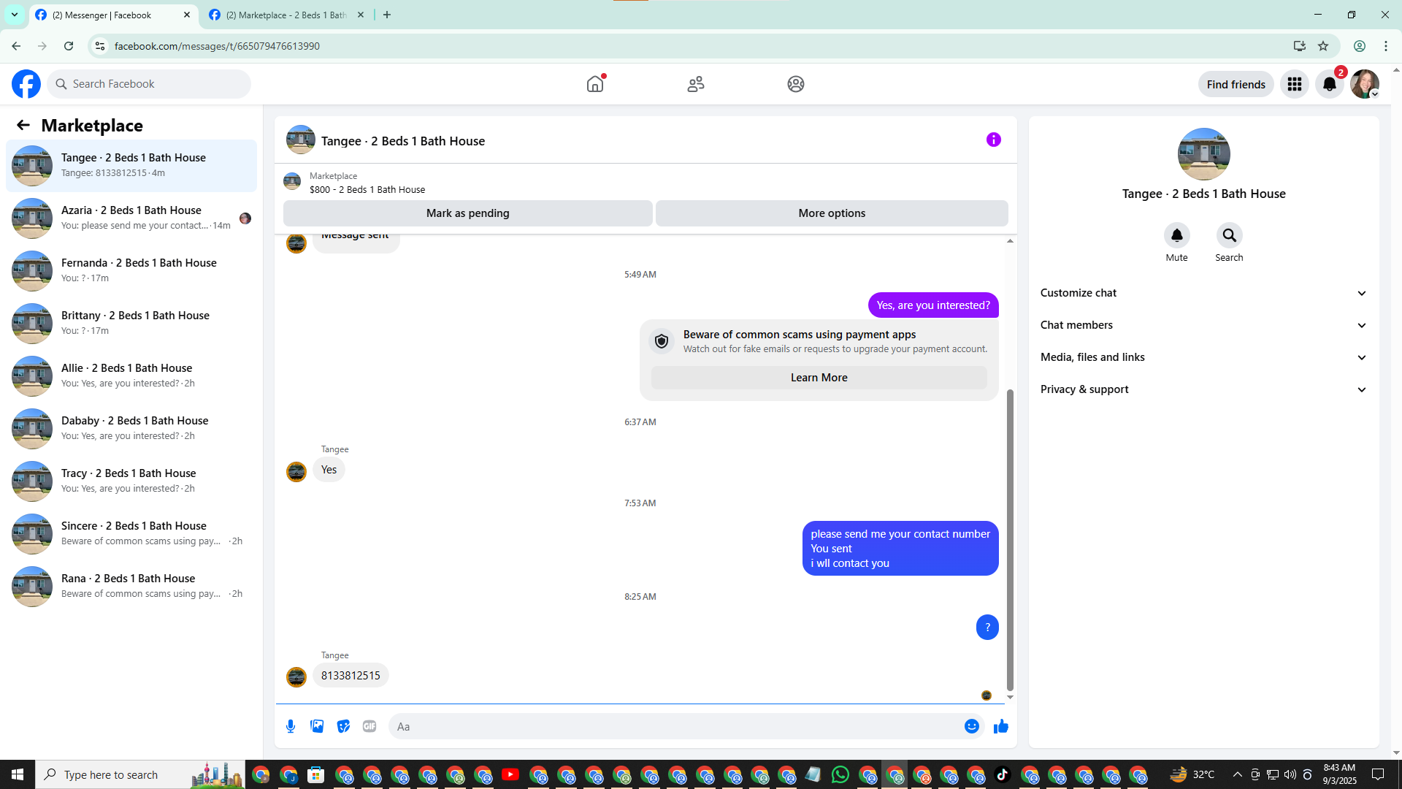The width and height of the screenshot is (1402, 789).
Task: Show hidden system tray icons
Action: point(1237,774)
